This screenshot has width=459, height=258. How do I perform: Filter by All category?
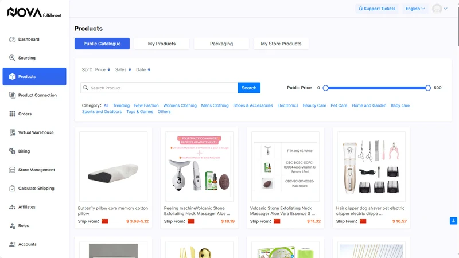[x=106, y=105]
